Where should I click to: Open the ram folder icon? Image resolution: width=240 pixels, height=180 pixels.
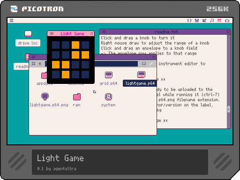point(77,97)
